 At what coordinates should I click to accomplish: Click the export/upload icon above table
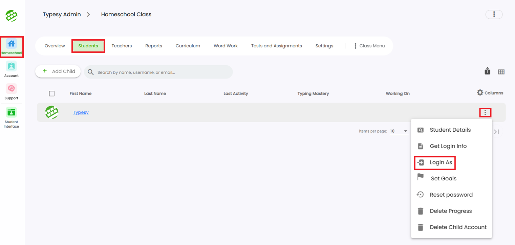tap(487, 71)
